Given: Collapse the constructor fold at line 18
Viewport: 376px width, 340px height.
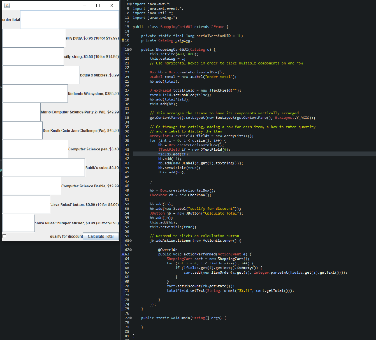Looking at the screenshot, I should [130, 49].
